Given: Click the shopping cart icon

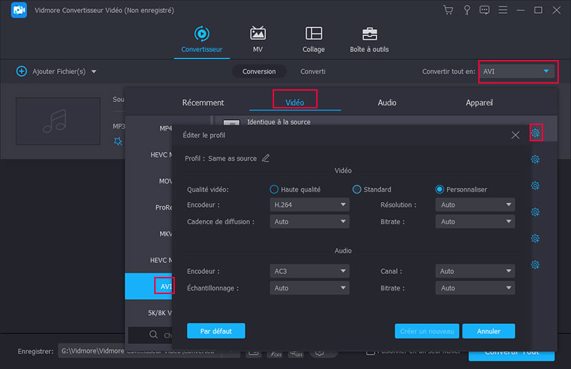Looking at the screenshot, I should [448, 10].
